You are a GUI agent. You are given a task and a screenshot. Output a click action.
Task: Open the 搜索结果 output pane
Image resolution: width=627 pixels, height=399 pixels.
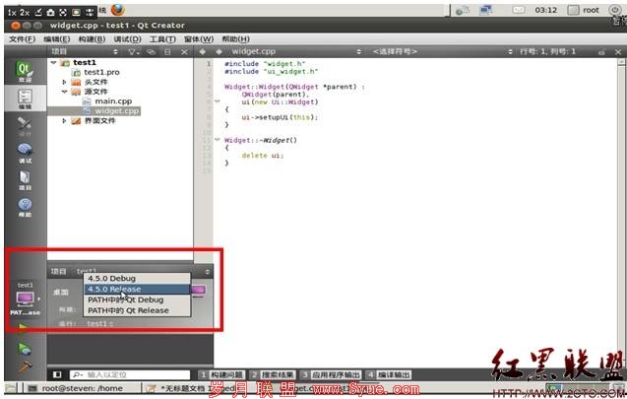tap(273, 374)
